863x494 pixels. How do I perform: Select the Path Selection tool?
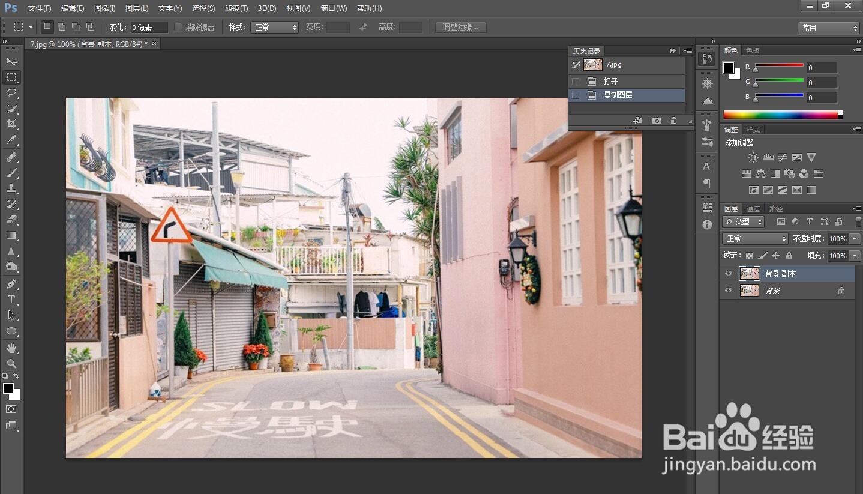tap(11, 315)
